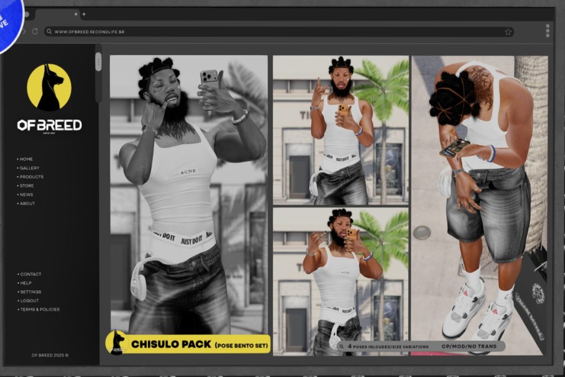
Task: Click the dog badge on Chisulo banner
Action: click(x=116, y=343)
